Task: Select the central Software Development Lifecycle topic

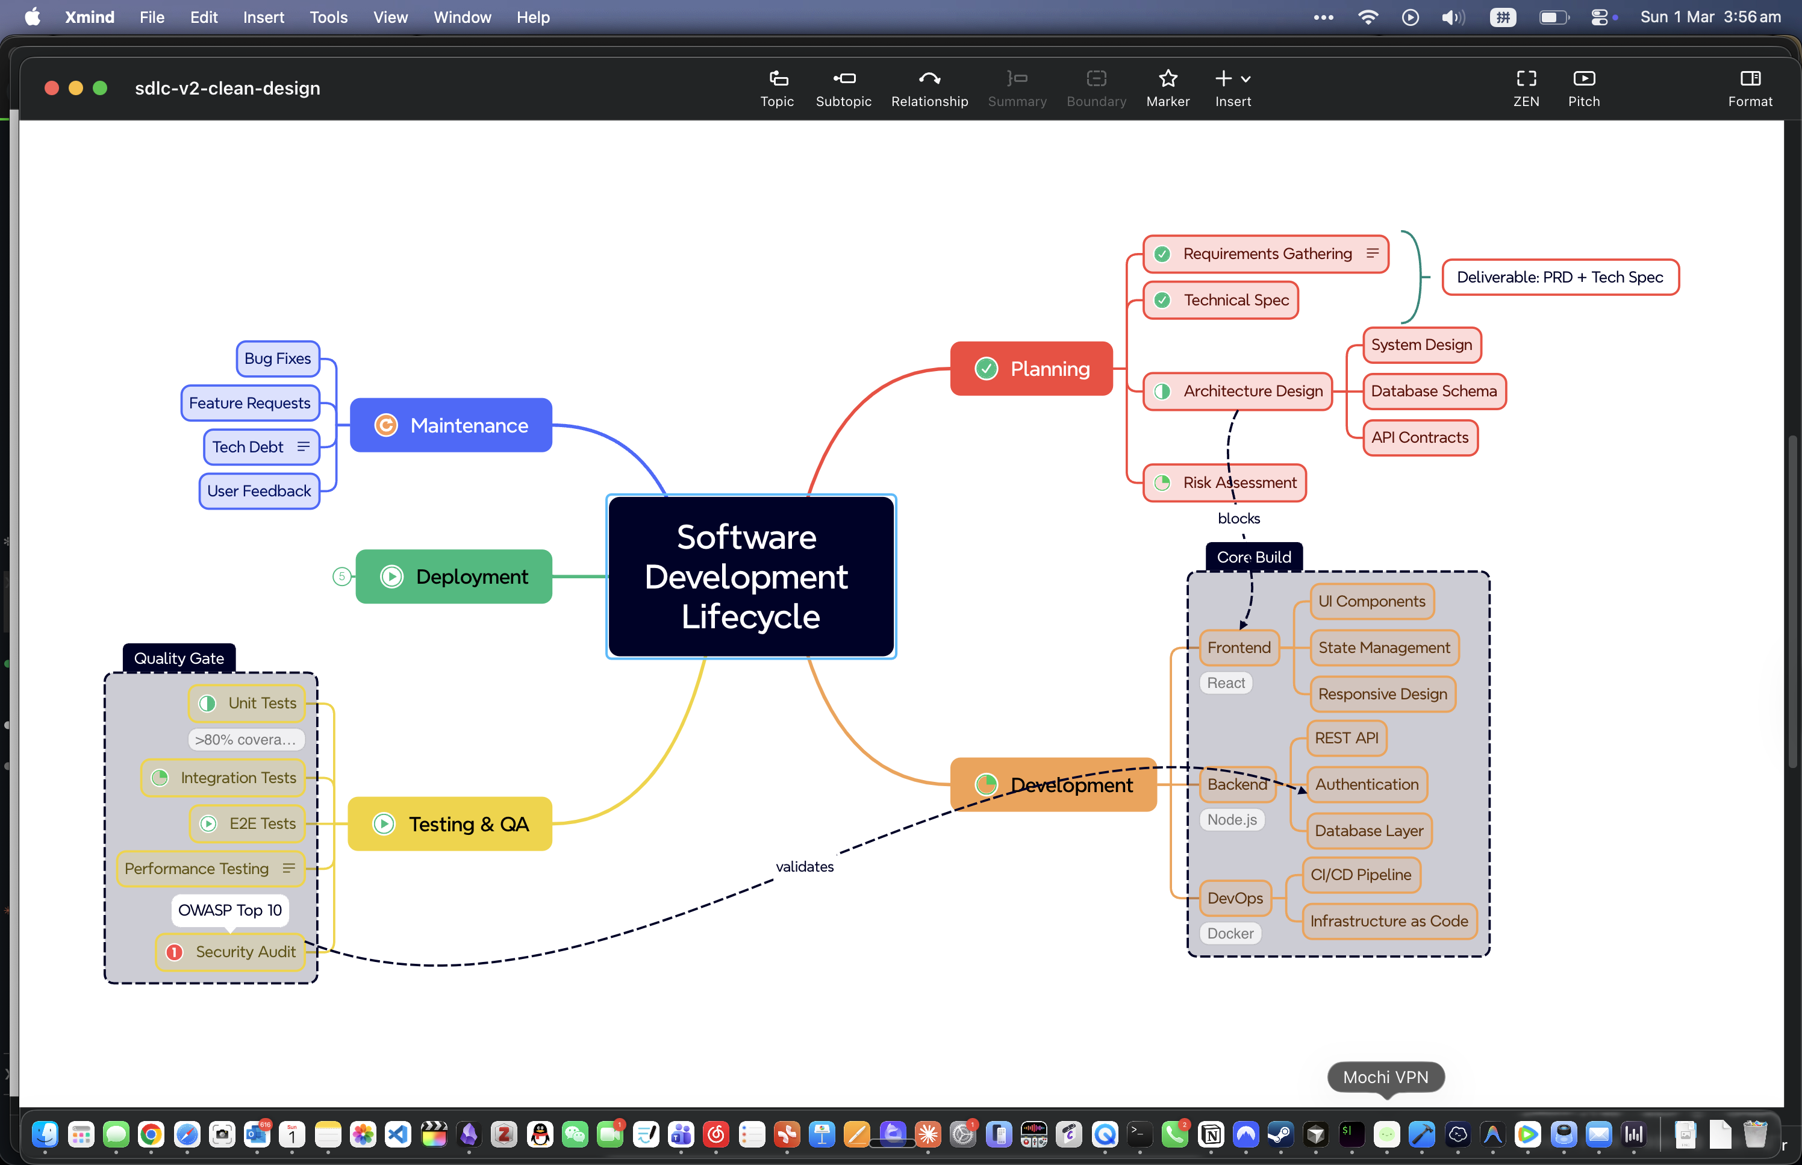Action: pyautogui.click(x=751, y=576)
